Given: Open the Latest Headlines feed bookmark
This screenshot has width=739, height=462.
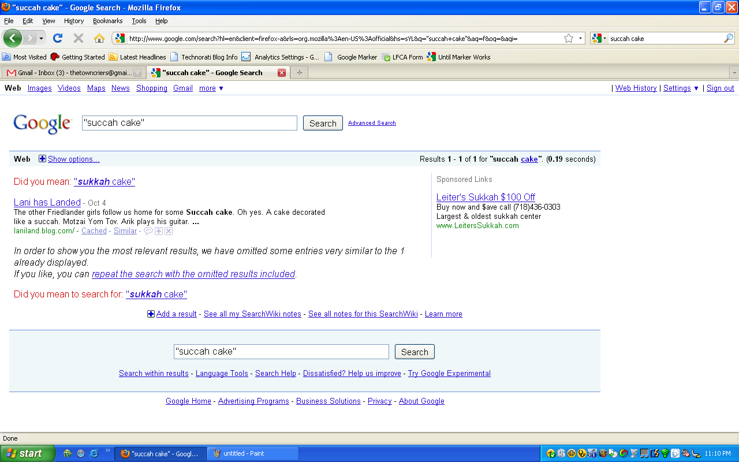Looking at the screenshot, I should click(137, 57).
